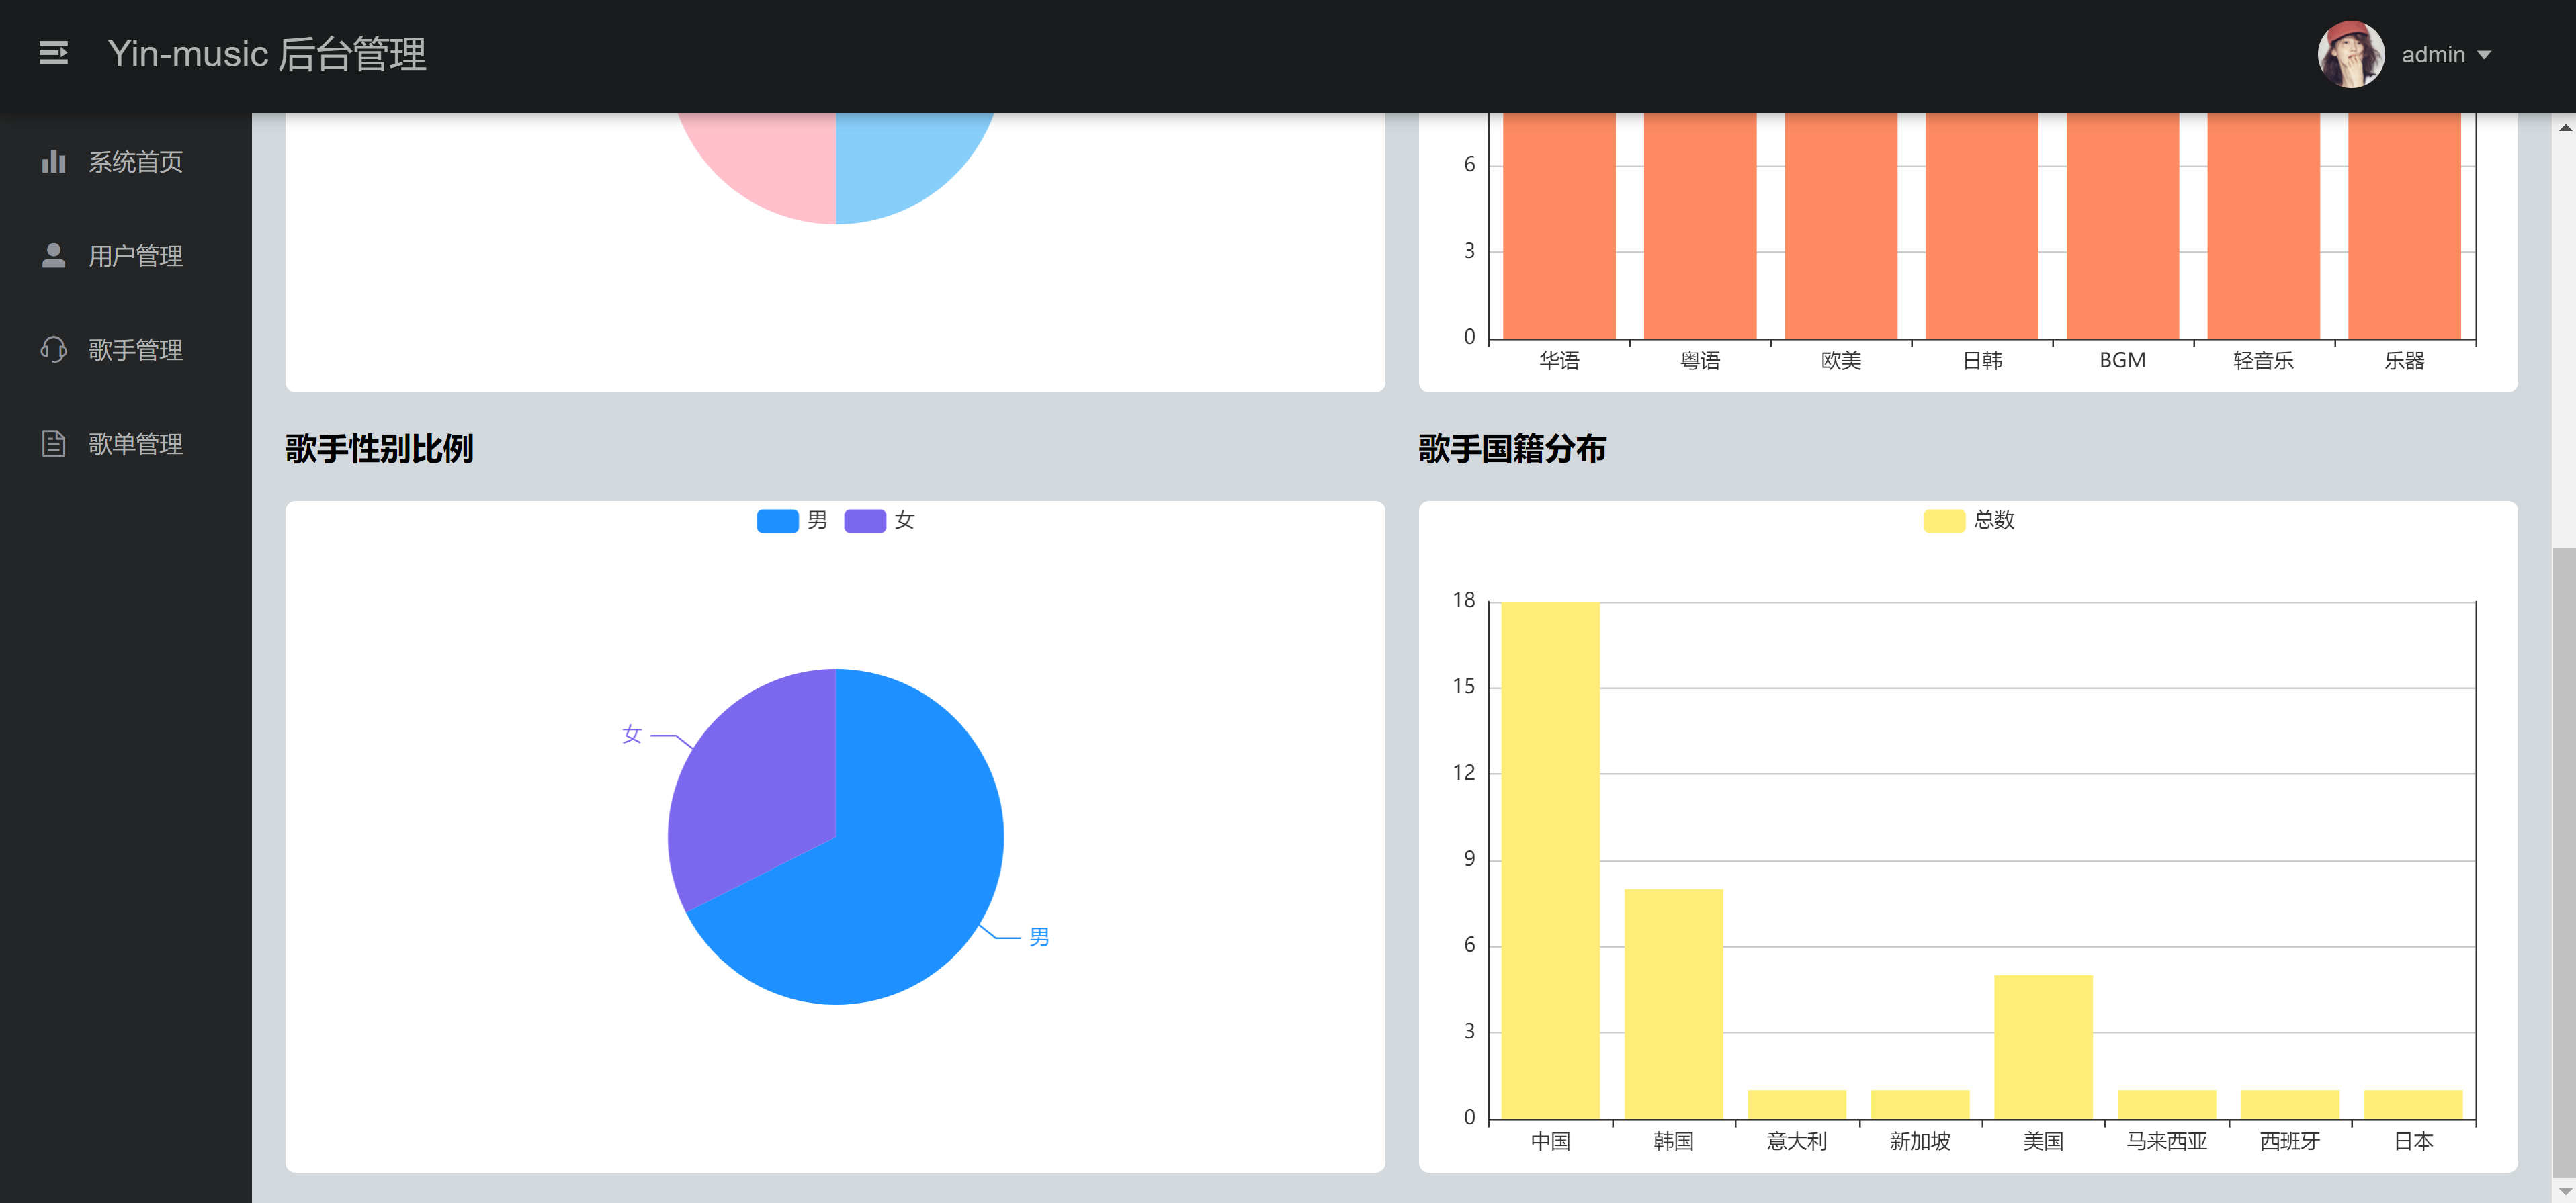The width and height of the screenshot is (2576, 1203).
Task: Click the 华语 orange bar
Action: [x=1559, y=226]
